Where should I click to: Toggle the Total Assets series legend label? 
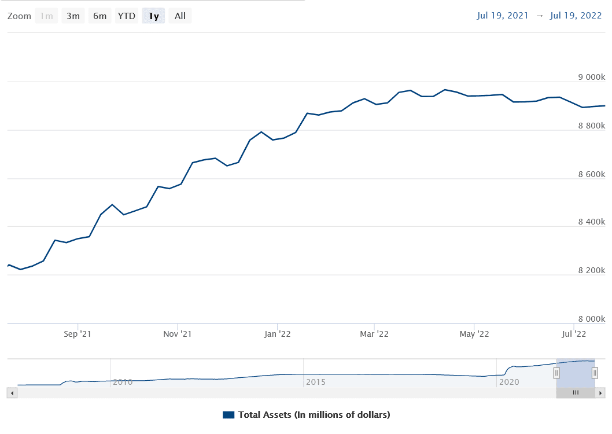tap(314, 415)
